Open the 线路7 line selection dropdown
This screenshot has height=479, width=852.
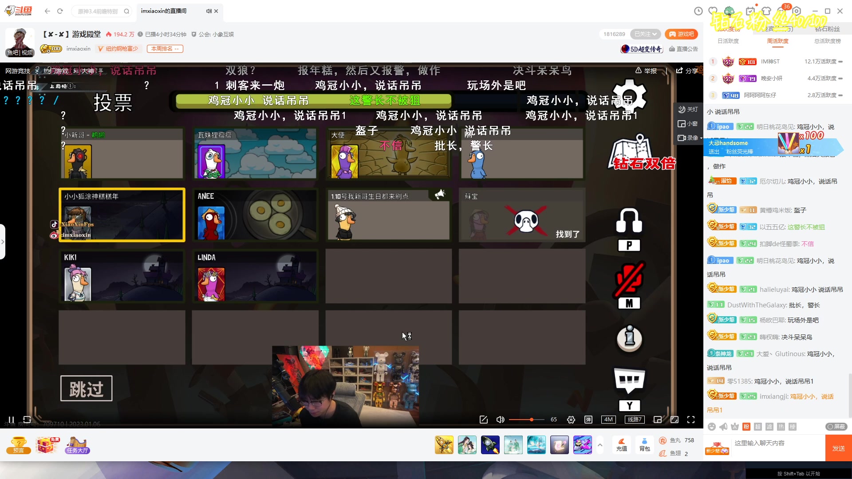pyautogui.click(x=635, y=420)
